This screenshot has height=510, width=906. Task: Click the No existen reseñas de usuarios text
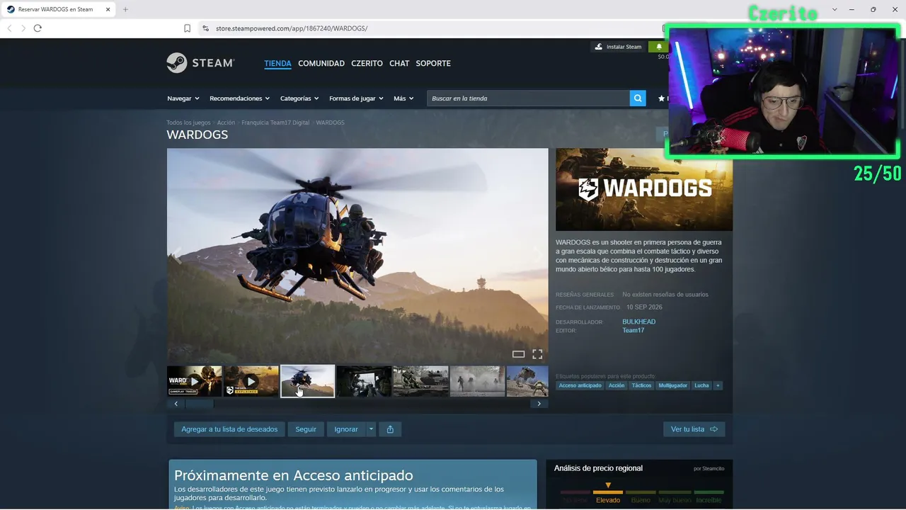[x=665, y=295]
